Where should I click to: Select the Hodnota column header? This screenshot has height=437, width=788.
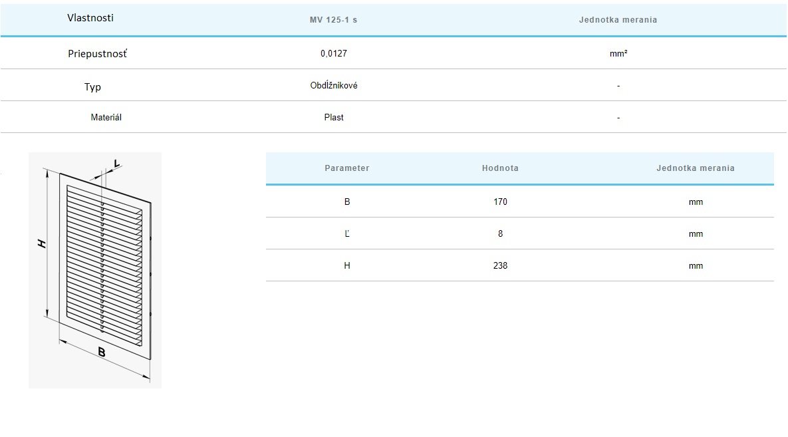[500, 168]
